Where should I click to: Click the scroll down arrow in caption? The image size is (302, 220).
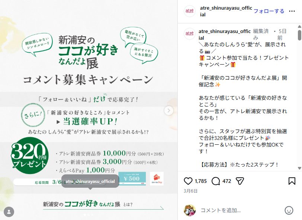[299, 168]
